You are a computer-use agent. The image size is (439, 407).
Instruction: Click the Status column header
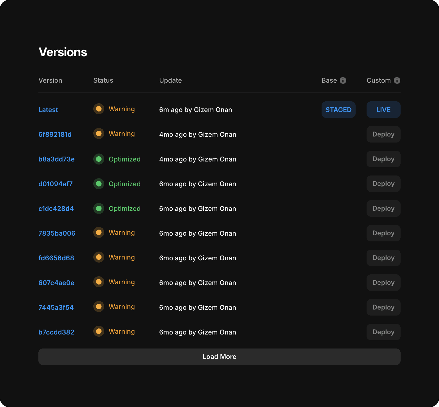[103, 80]
